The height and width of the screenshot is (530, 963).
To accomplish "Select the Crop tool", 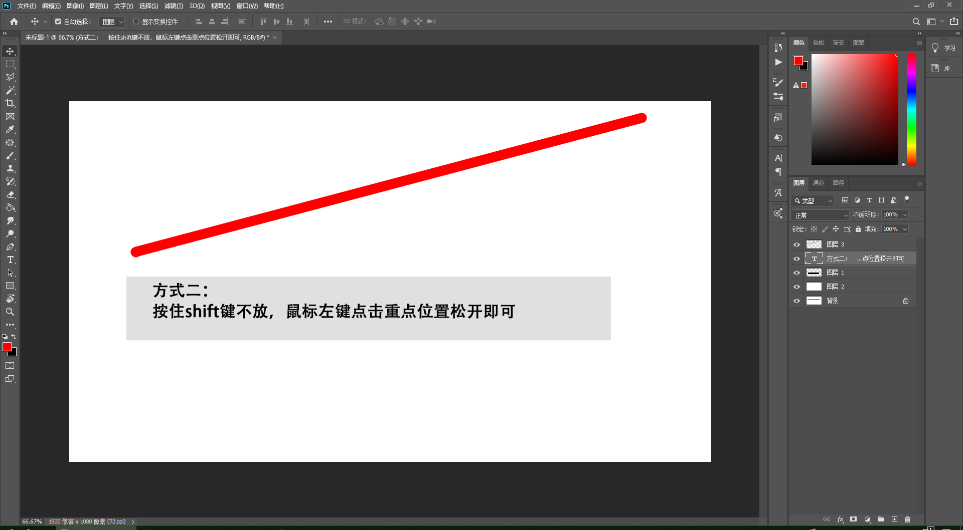I will tap(10, 103).
